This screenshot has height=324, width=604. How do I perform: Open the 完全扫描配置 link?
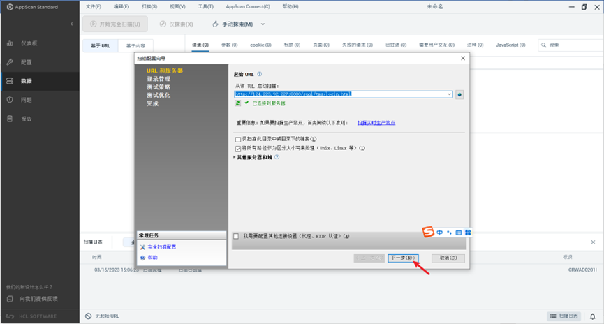(162, 247)
